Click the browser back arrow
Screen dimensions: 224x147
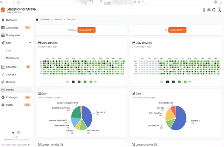(x=7, y=2)
